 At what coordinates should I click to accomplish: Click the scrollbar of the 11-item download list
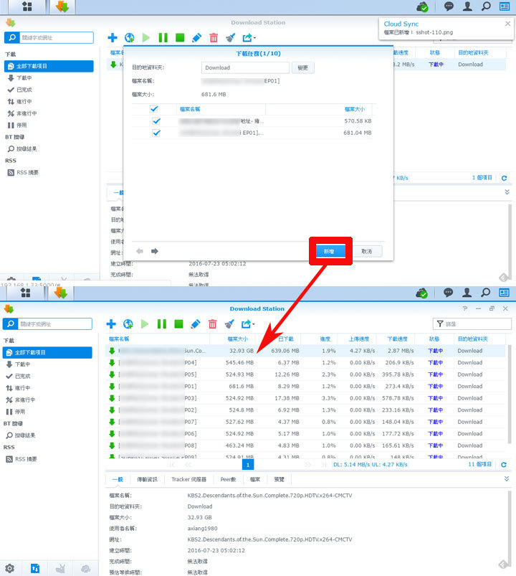pyautogui.click(x=510, y=395)
